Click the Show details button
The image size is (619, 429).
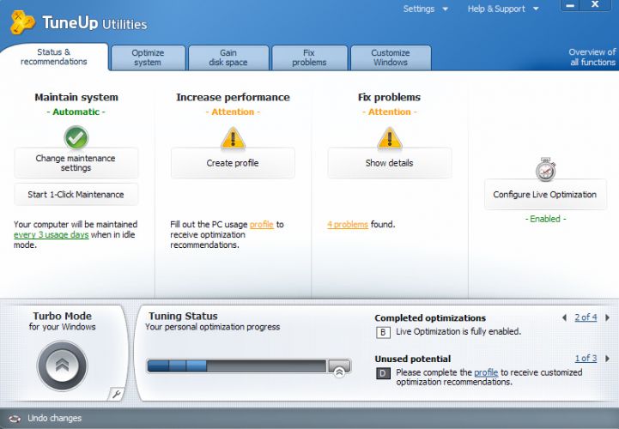(x=389, y=163)
